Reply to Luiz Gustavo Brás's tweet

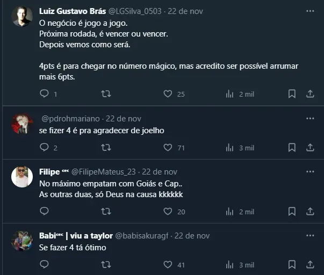[45, 94]
